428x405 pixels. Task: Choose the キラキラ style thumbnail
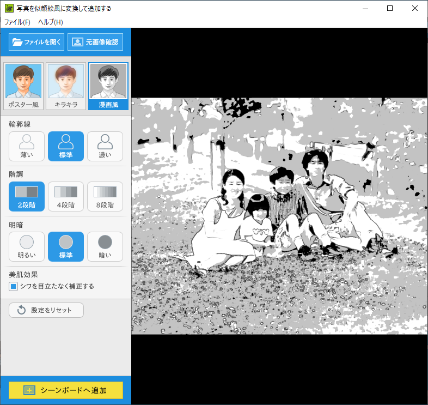pos(65,86)
